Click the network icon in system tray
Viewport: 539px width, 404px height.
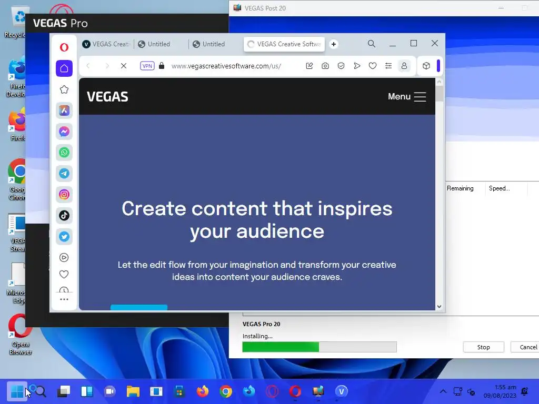pyautogui.click(x=458, y=391)
